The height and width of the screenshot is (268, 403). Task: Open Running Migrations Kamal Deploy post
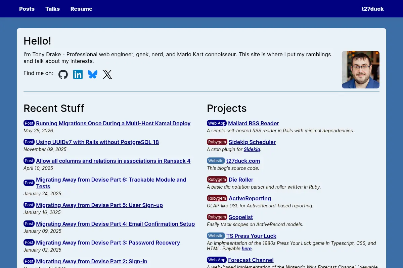click(113, 123)
